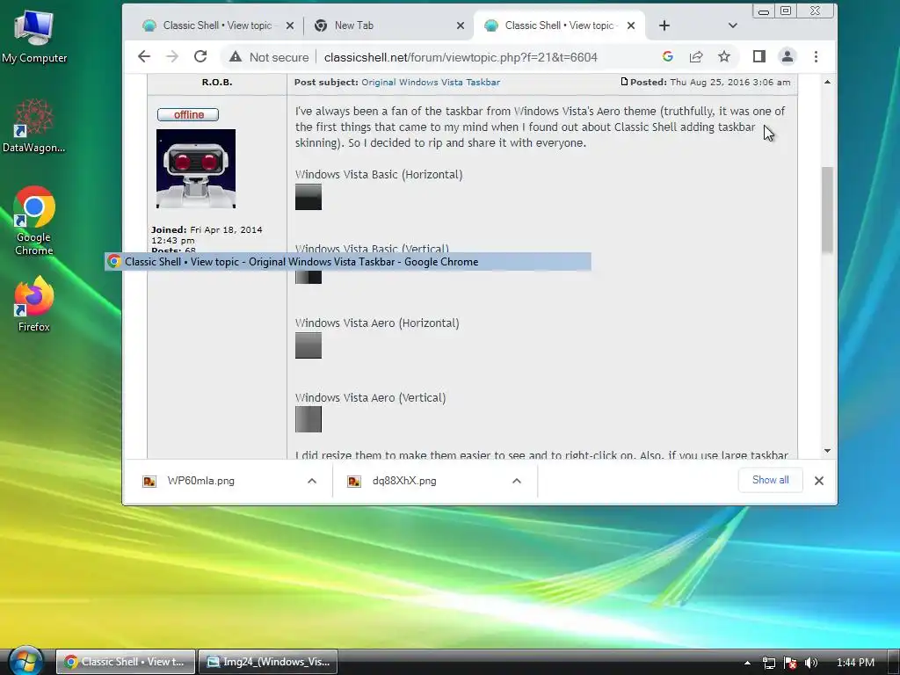This screenshot has height=675, width=900.
Task: Click the offline status badge
Action: click(x=188, y=114)
